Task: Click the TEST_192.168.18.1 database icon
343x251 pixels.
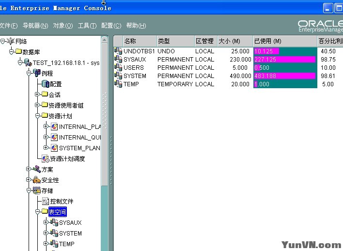Action: pos(28,63)
